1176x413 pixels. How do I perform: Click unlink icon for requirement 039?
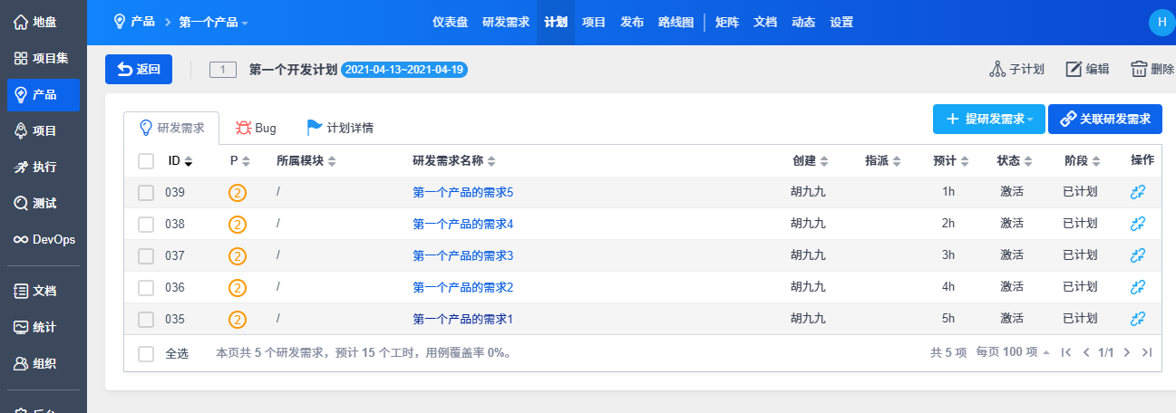(x=1138, y=192)
